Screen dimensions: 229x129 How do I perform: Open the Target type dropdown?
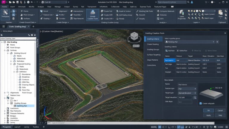click(187, 93)
